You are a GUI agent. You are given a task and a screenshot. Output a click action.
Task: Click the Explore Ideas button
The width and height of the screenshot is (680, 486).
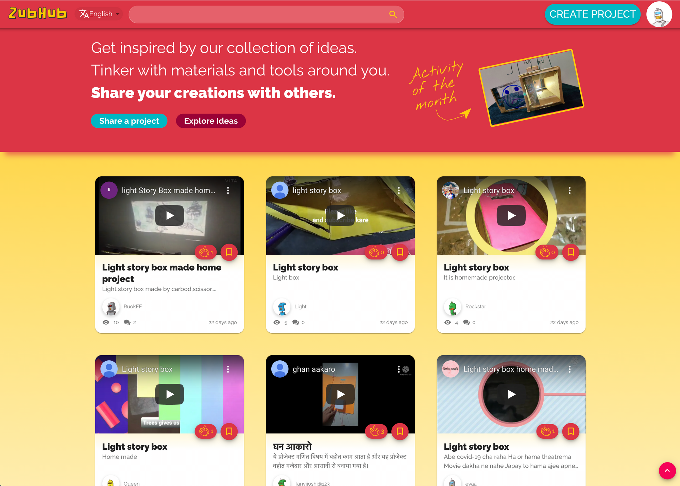point(211,121)
